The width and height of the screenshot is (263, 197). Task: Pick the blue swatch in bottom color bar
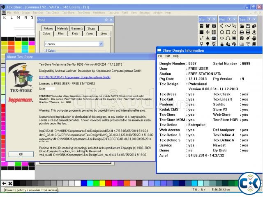pyautogui.click(x=84, y=183)
